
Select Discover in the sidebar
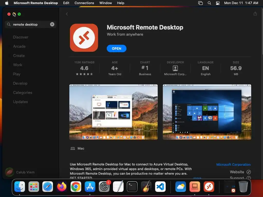click(21, 37)
